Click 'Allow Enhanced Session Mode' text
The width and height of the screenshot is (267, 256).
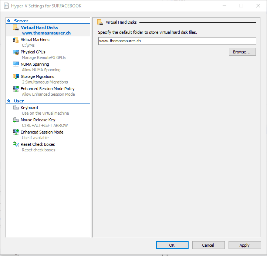pos(48,94)
